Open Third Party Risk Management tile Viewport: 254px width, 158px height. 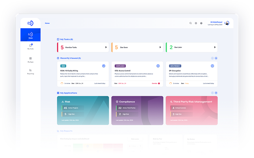point(192,110)
